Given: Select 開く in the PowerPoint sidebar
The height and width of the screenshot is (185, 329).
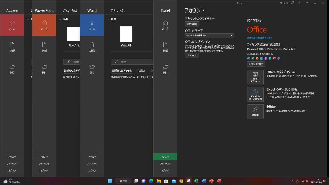Looking at the screenshot, I should tap(44, 69).
